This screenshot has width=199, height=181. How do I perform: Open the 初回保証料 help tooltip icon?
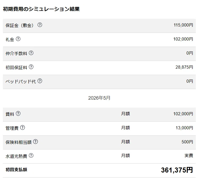click(x=31, y=67)
